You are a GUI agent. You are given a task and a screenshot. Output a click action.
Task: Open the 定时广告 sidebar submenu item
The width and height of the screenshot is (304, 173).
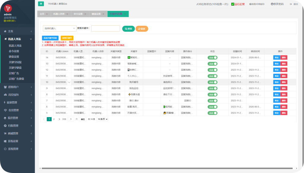[x=14, y=73]
